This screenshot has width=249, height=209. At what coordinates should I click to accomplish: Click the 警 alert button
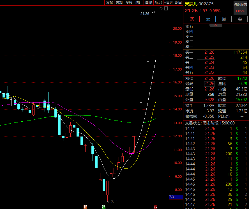tap(240, 19)
